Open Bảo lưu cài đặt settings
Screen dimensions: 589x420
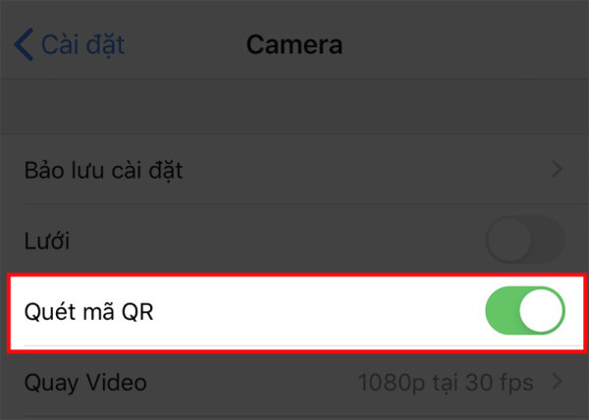pos(103,171)
